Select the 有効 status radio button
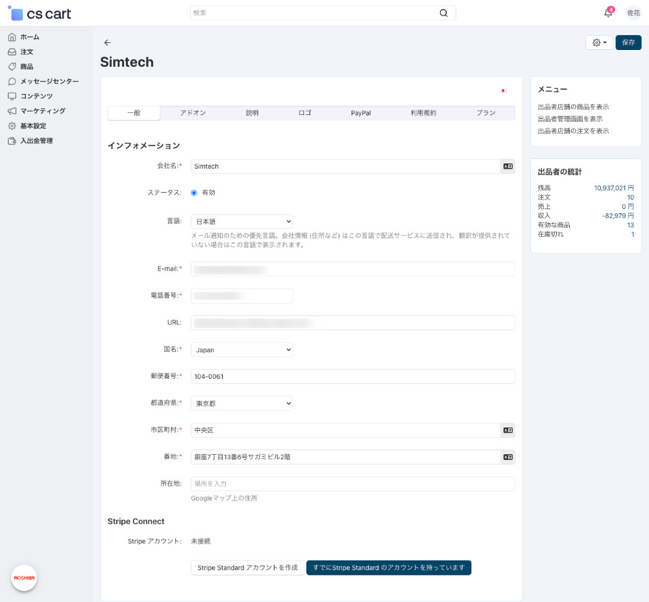649x602 pixels. (194, 193)
